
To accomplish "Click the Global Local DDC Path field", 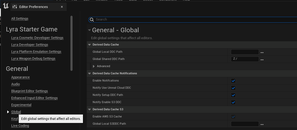I will click(245, 52).
